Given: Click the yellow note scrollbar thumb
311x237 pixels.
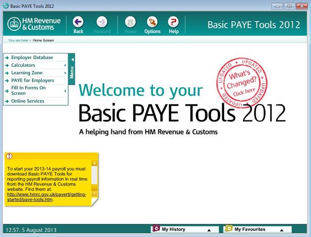Looking at the screenshot, I should (x=95, y=188).
